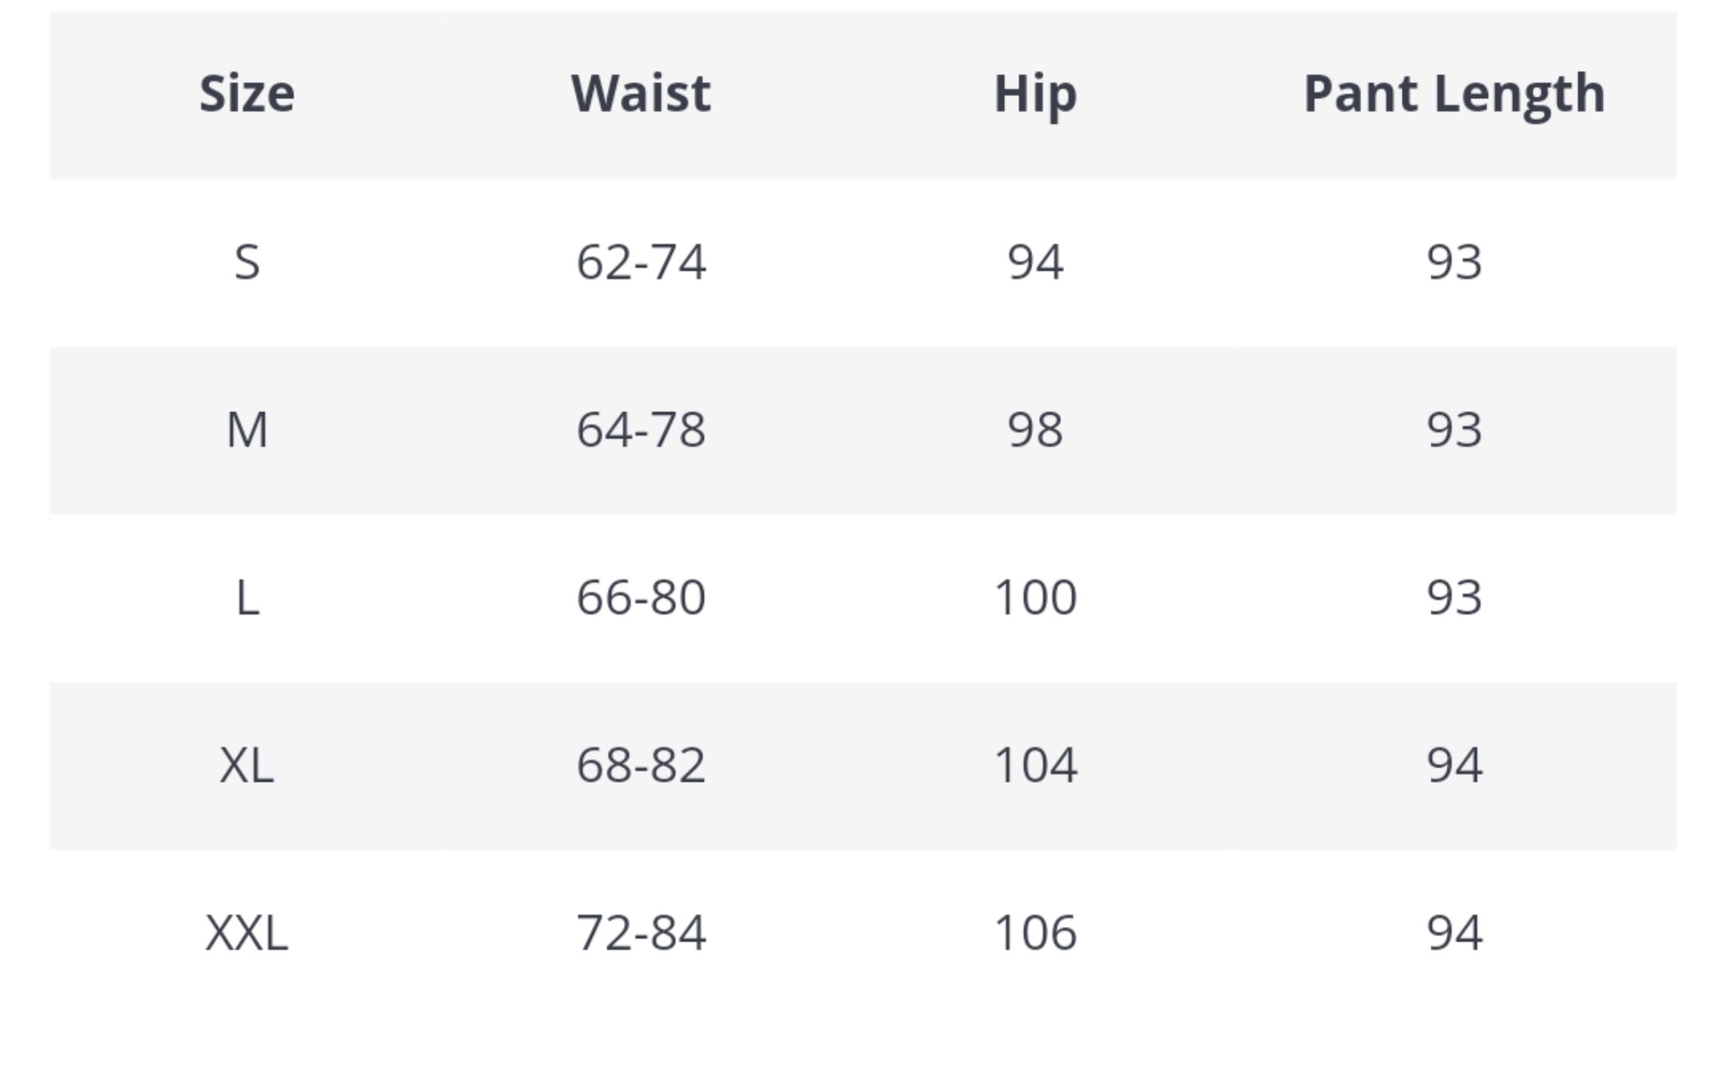The image size is (1724, 1076).
Task: Click waist value 64-78
Action: click(640, 429)
